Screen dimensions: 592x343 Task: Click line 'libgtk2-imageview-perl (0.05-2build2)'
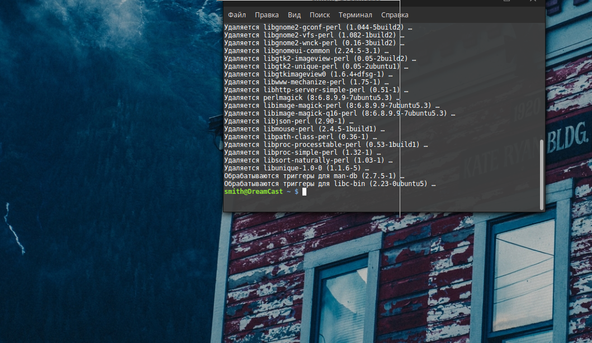coord(320,59)
